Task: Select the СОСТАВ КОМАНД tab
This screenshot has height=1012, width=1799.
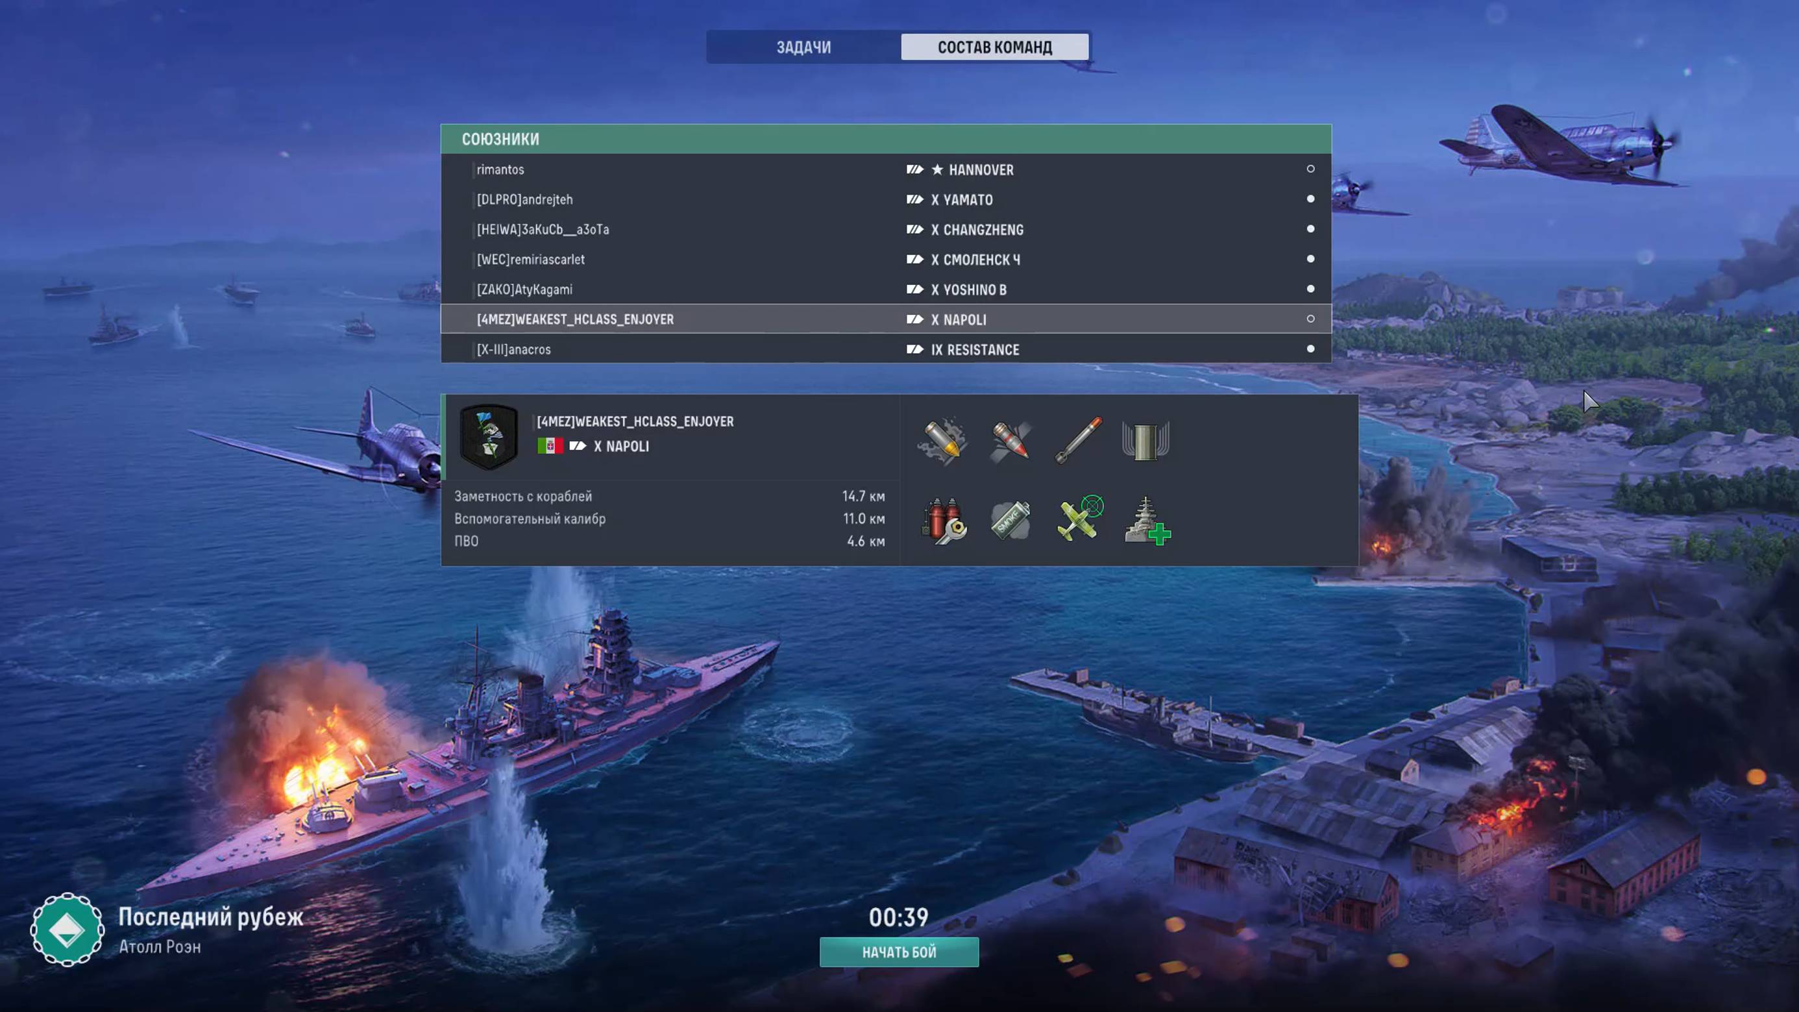Action: 994,47
